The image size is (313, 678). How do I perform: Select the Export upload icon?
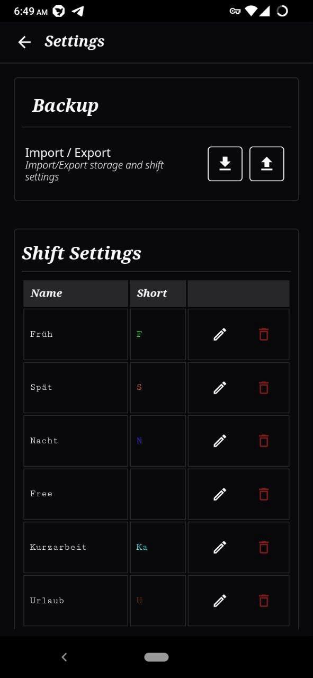point(266,164)
